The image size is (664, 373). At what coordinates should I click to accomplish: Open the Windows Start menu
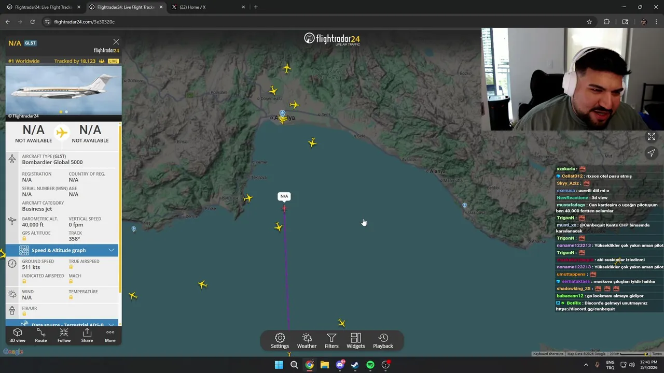pyautogui.click(x=279, y=365)
